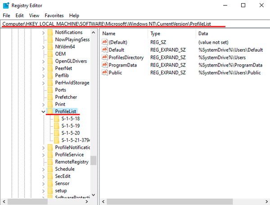The image size is (270, 205).
Task: Select the ProfileService tree key label
Action: pyautogui.click(x=69, y=155)
